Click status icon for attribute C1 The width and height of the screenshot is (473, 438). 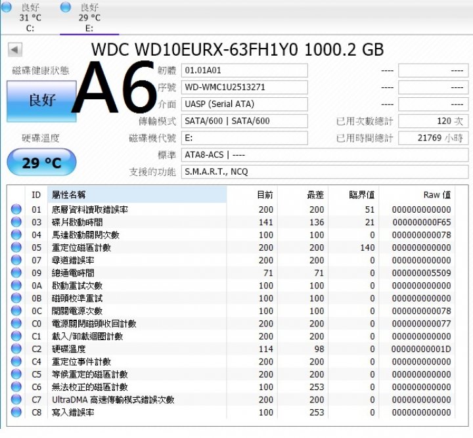(x=16, y=336)
